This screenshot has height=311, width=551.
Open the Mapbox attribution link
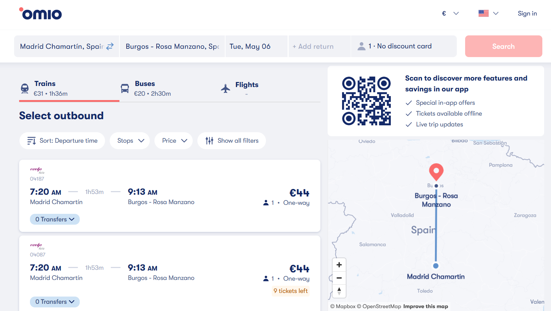coord(343,306)
